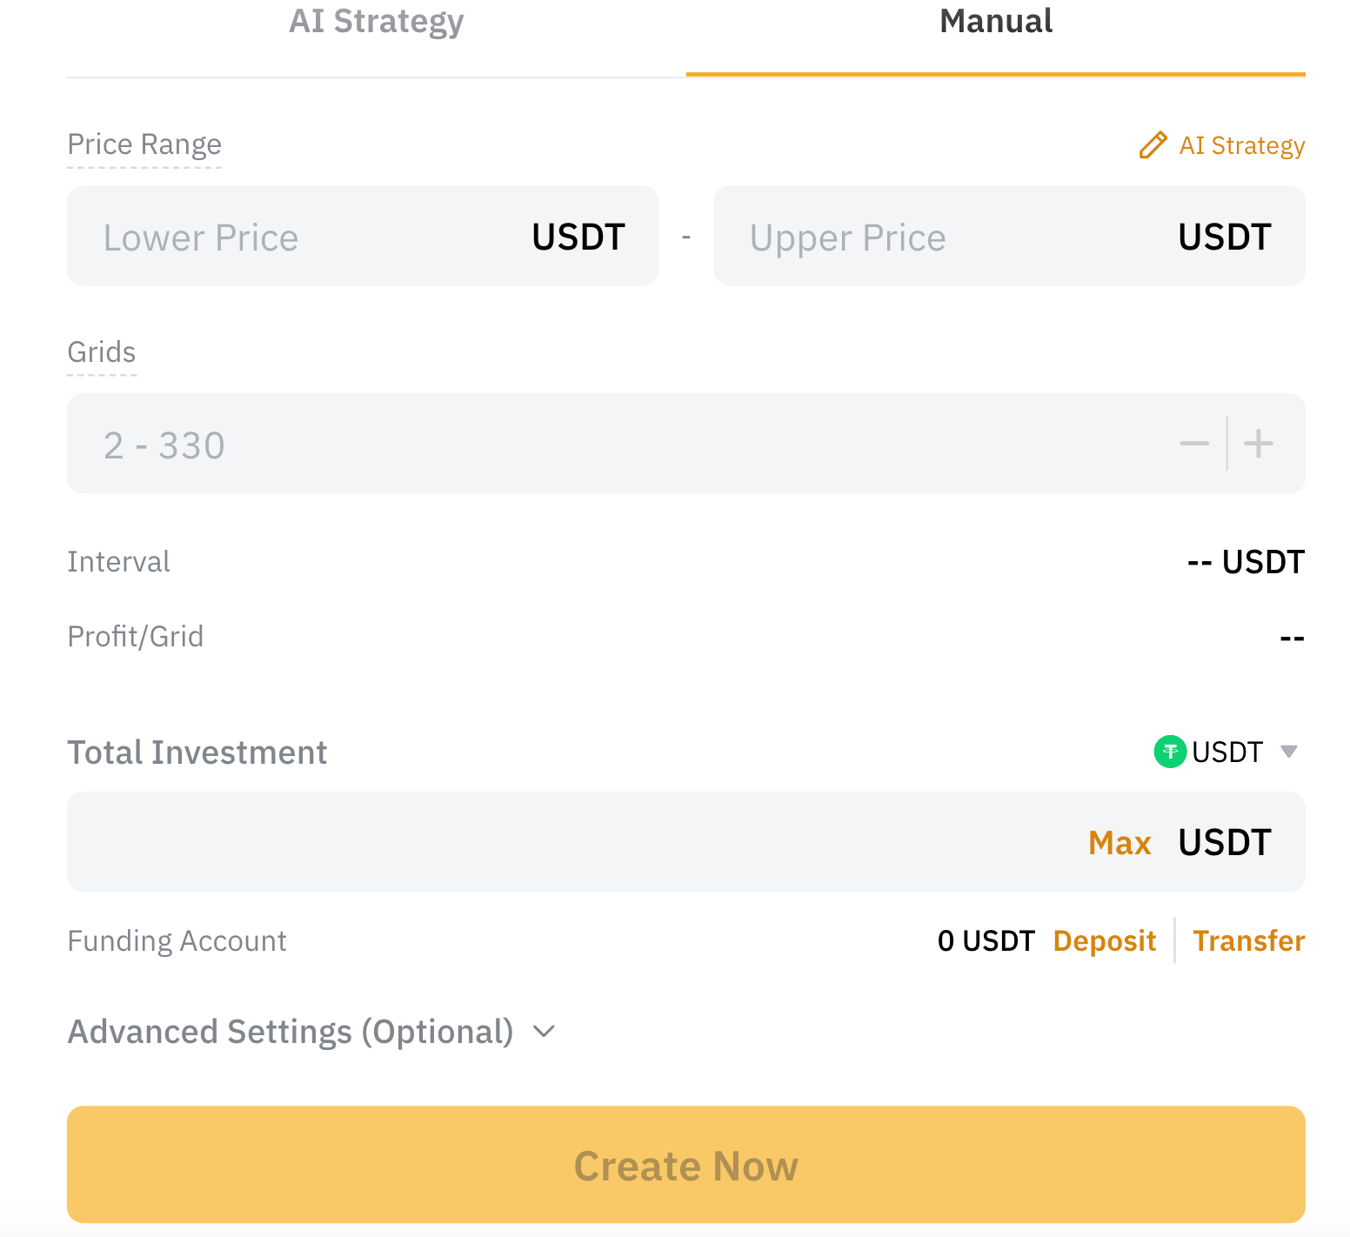Click the Funding Account label

177,941
